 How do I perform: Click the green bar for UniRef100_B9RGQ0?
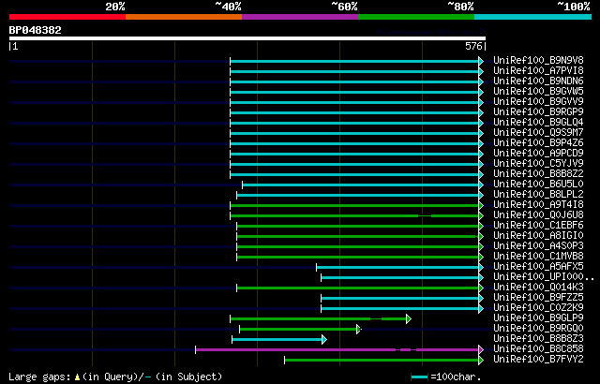click(298, 329)
